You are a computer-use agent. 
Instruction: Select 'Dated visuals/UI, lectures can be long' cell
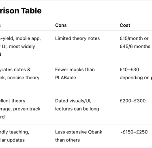77,105
